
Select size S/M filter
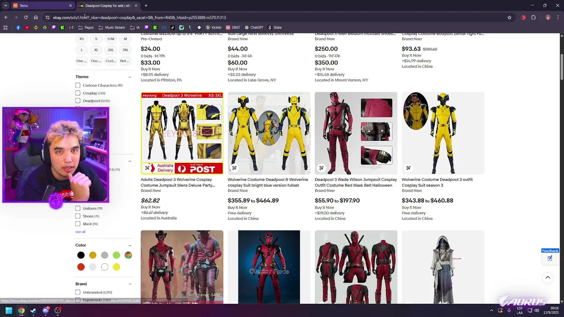point(111,39)
